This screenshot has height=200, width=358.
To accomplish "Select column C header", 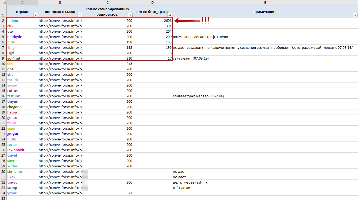I will point(108,2).
